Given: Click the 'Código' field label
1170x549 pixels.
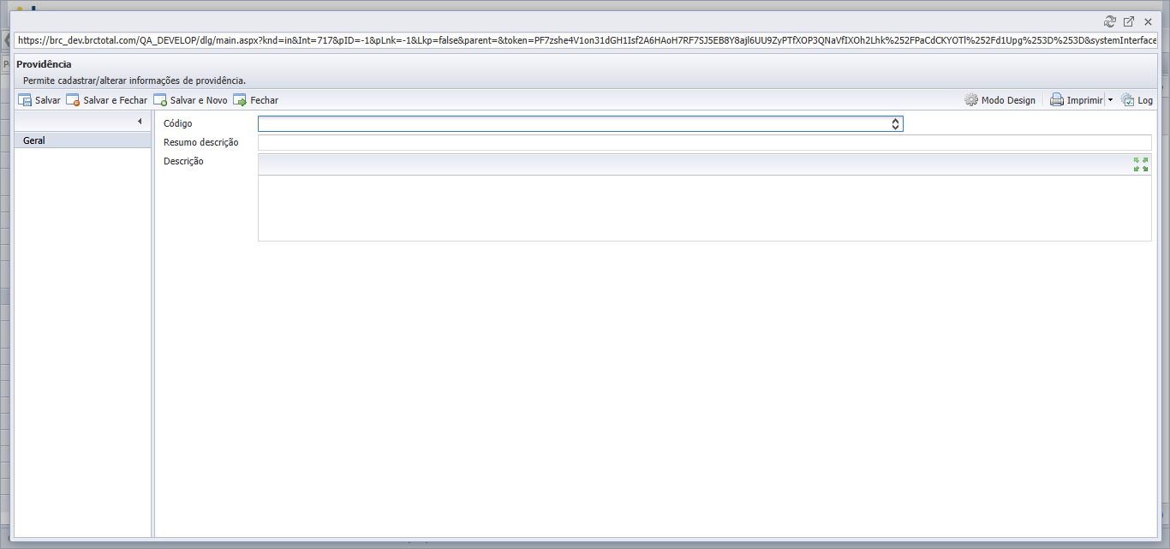Looking at the screenshot, I should pos(178,124).
